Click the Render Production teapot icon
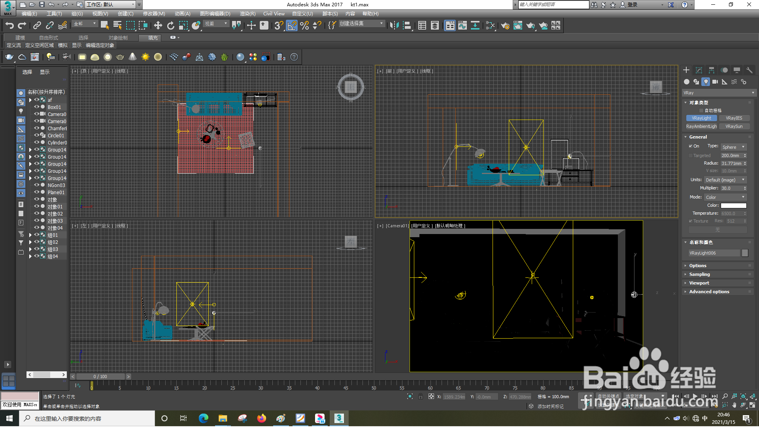759x427 pixels. pyautogui.click(x=531, y=26)
